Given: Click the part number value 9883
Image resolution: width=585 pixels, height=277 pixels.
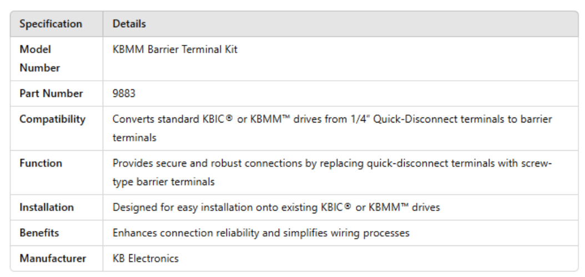Looking at the screenshot, I should point(124,94).
